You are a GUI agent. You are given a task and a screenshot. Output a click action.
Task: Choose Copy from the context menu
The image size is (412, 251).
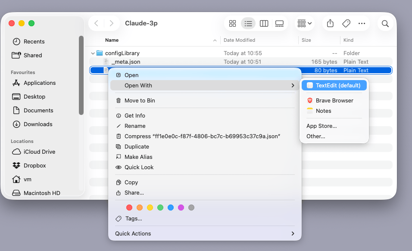[x=205, y=182]
